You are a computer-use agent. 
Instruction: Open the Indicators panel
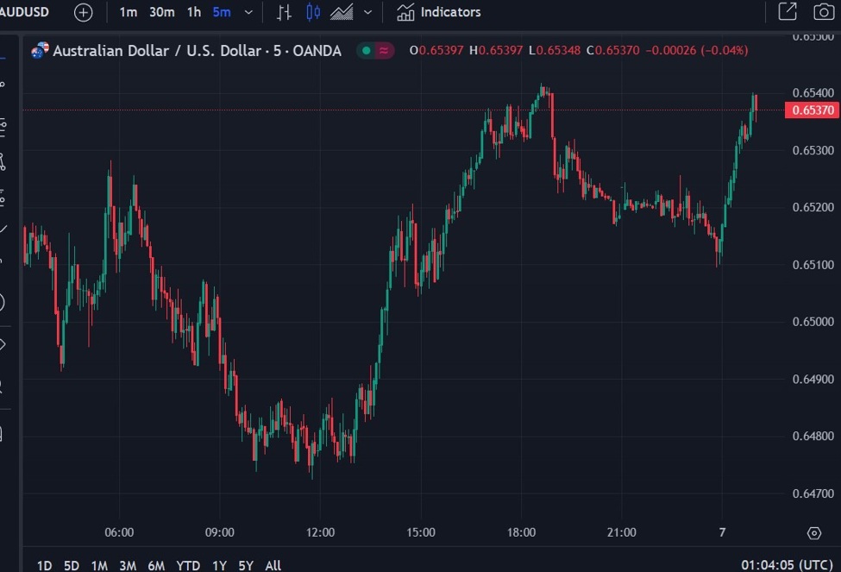click(438, 12)
